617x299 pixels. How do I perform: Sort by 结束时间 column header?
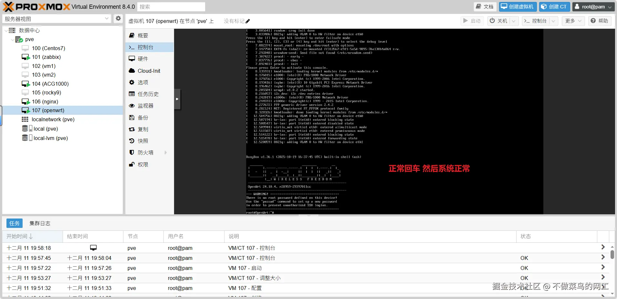93,236
